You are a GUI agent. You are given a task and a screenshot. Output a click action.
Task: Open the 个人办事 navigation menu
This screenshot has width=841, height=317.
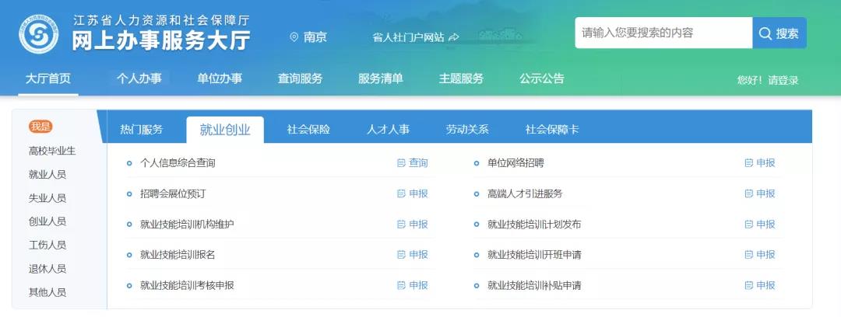coord(139,78)
